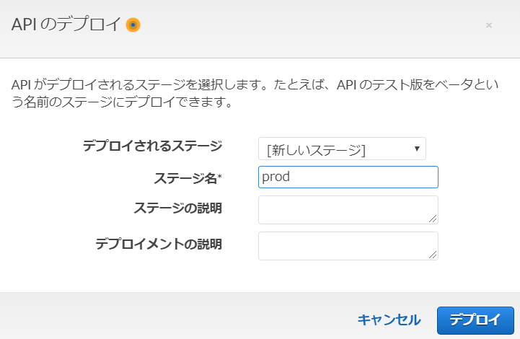520x339 pixels.
Task: Select the [新しいステージ] option text
Action: click(316, 150)
